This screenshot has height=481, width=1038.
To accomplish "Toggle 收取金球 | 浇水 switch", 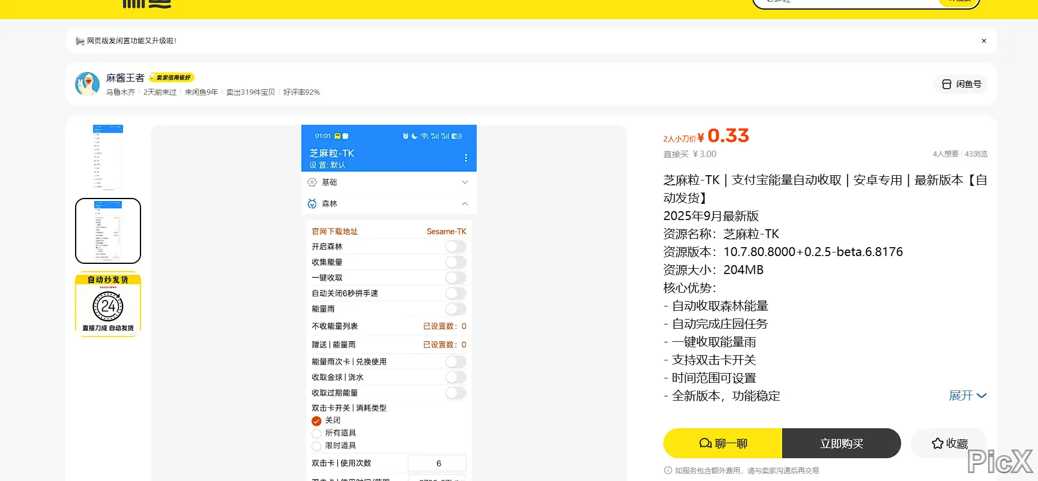I will (x=456, y=377).
